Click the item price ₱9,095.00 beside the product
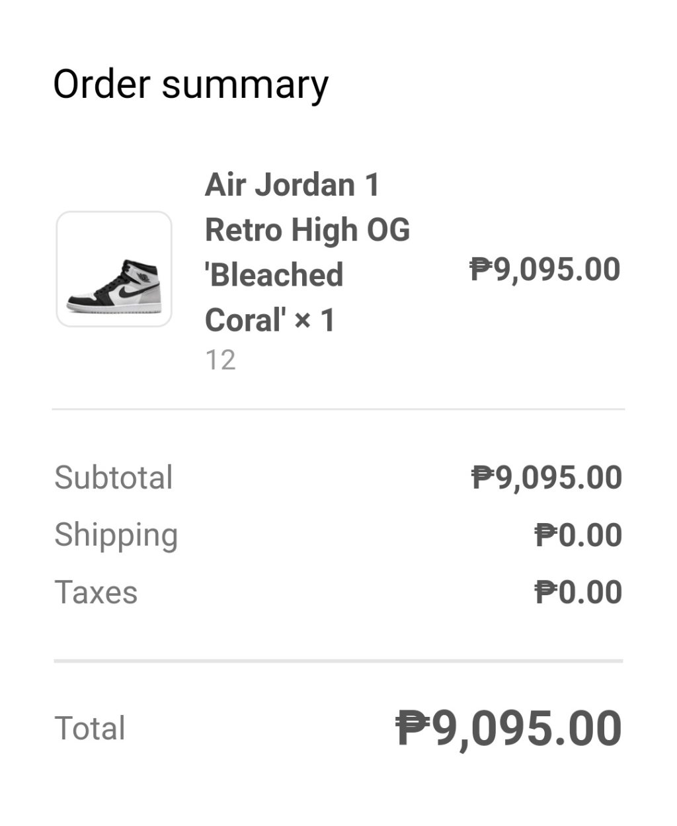Image resolution: width=677 pixels, height=826 pixels. (x=545, y=269)
